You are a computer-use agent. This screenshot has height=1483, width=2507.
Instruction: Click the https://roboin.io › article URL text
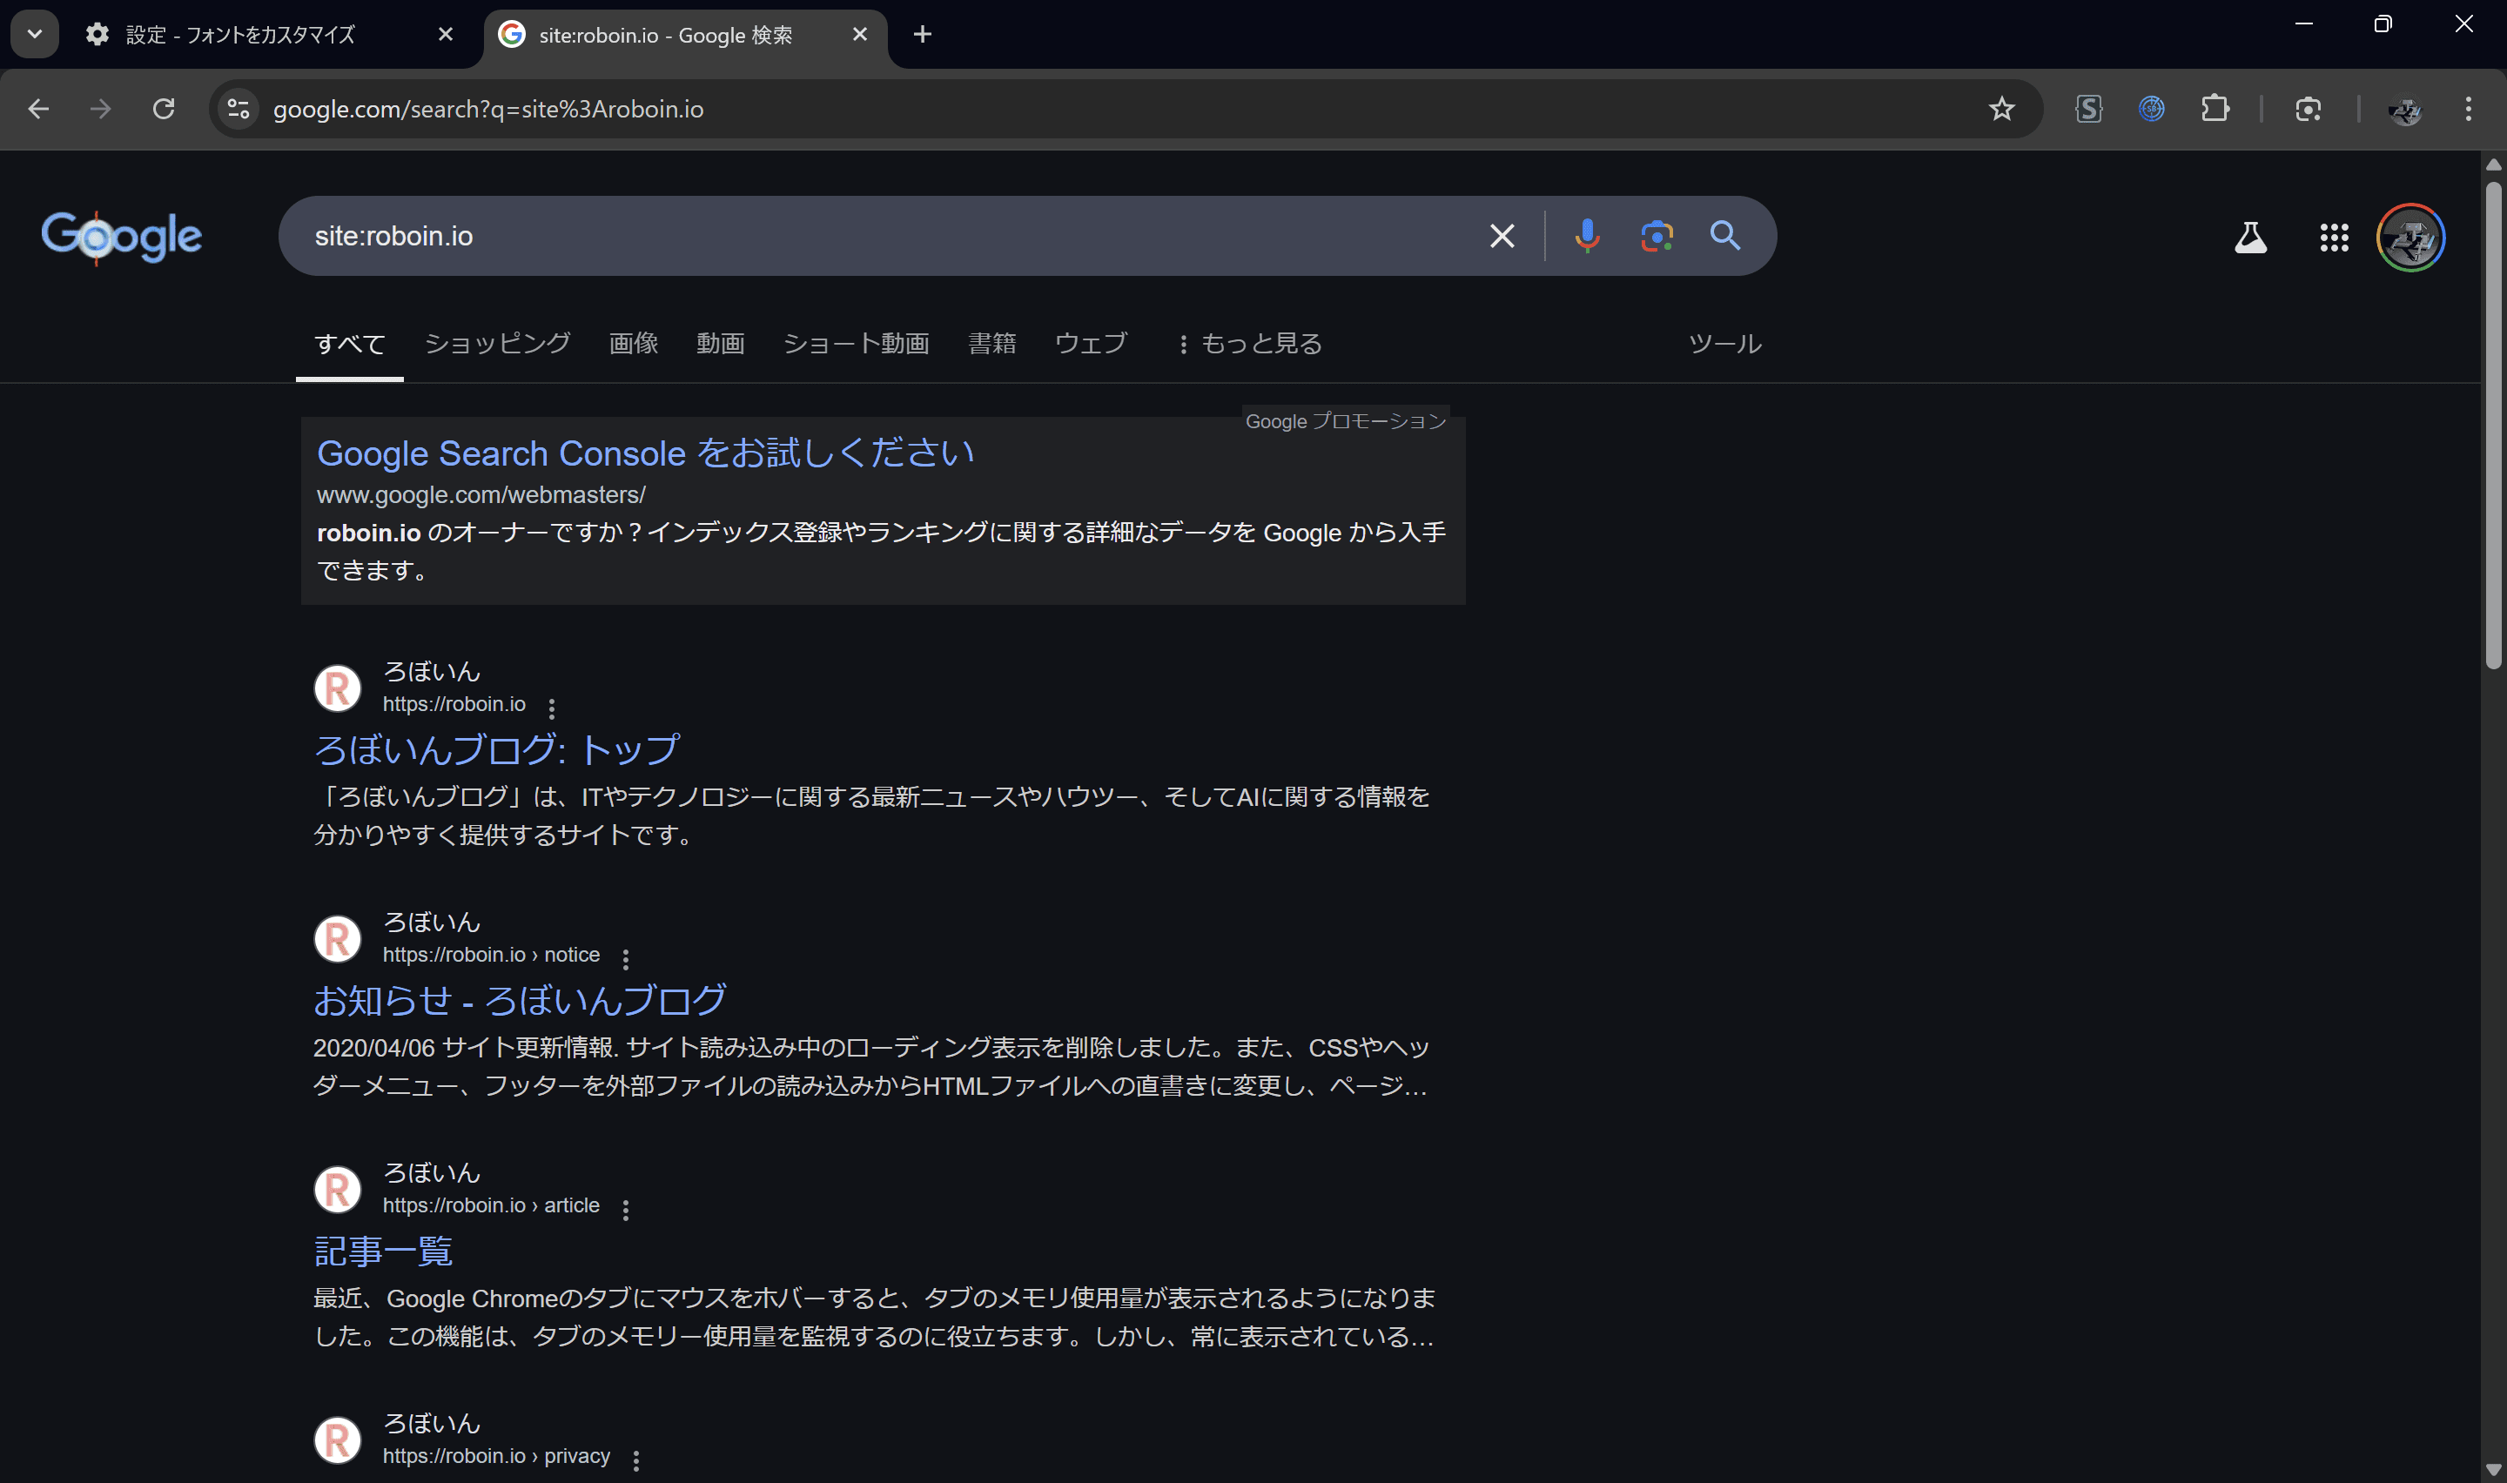[x=492, y=1205]
